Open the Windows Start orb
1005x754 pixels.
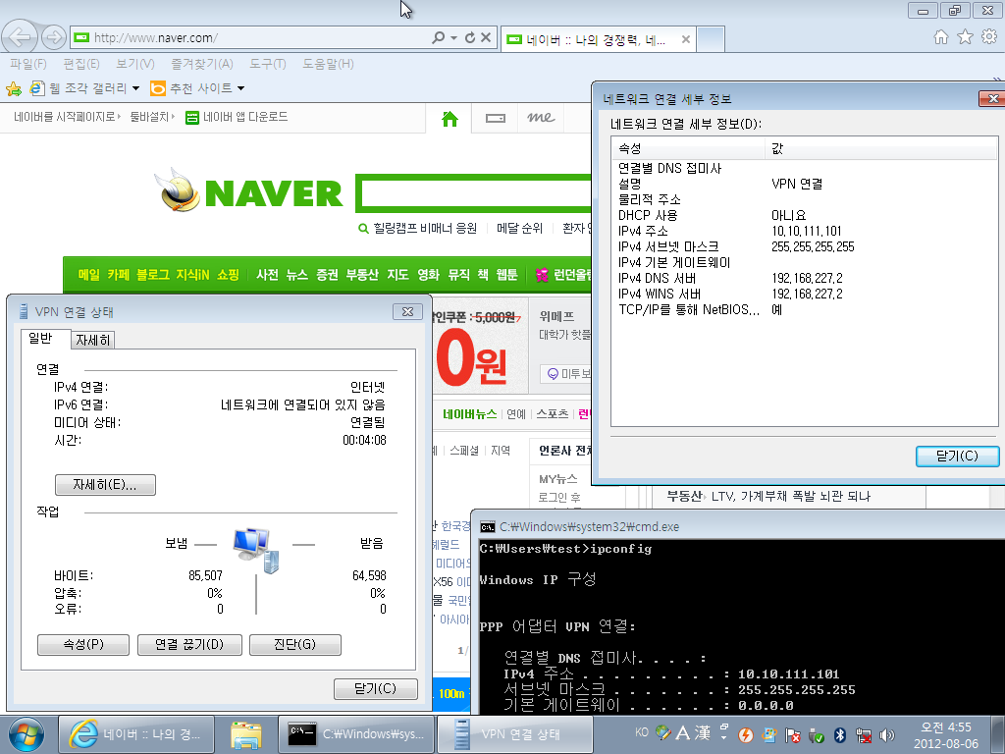pyautogui.click(x=26, y=734)
